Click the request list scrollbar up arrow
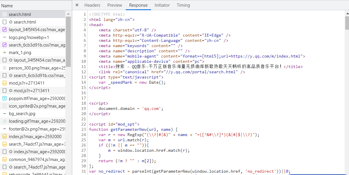Image resolution: width=349 pixels, height=175 pixels. (x=68, y=14)
